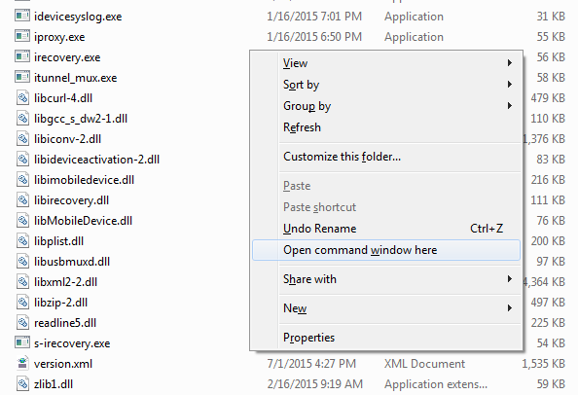
Task: Choose Customize this folder option
Action: 386,157
